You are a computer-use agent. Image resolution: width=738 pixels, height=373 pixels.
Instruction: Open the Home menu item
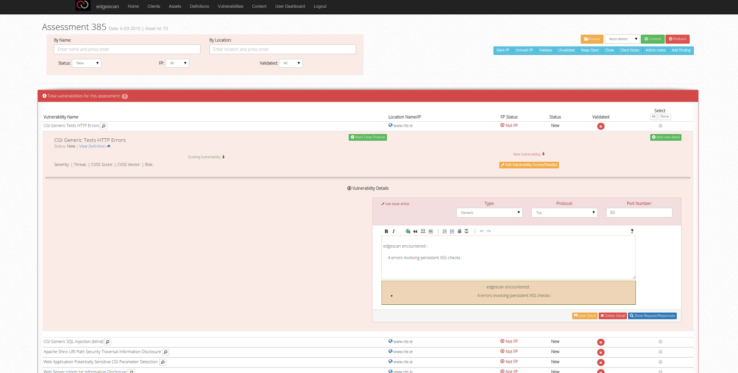(x=133, y=6)
